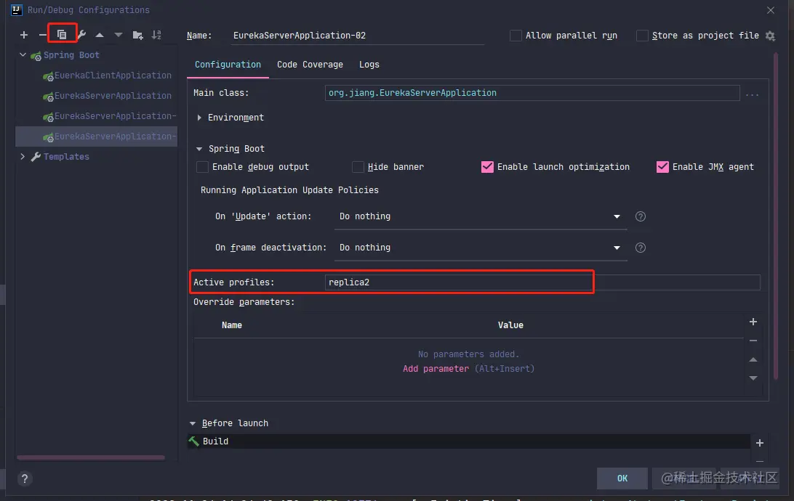Open the On 'Update' action dropdown
Image resolution: width=794 pixels, height=501 pixels.
point(481,216)
